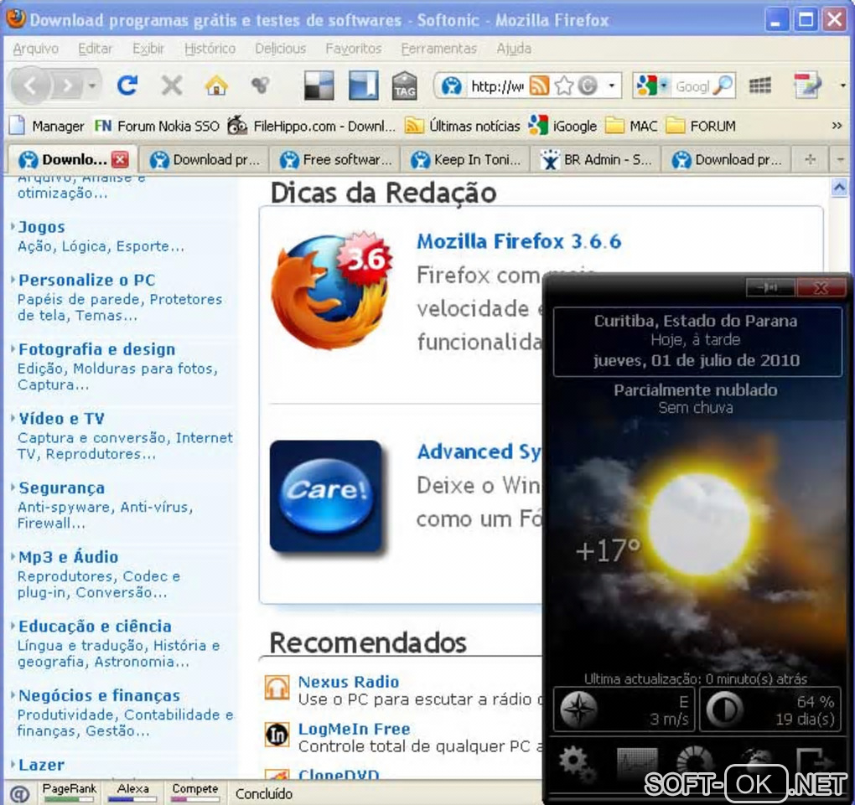This screenshot has width=855, height=805.
Task: Subscribe using the orange RSS feed icon
Action: coord(539,85)
